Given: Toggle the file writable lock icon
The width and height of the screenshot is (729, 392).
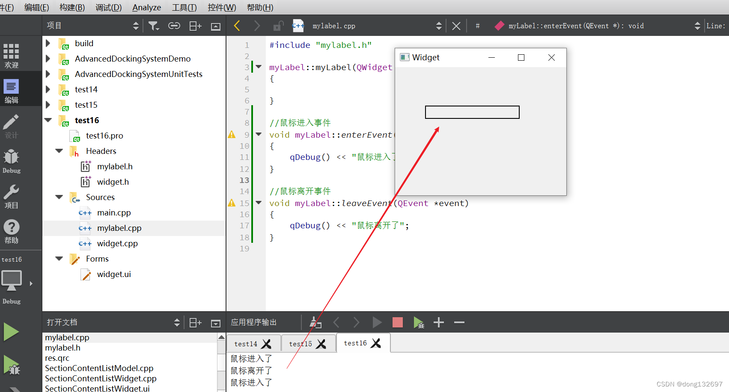Looking at the screenshot, I should pyautogui.click(x=278, y=26).
